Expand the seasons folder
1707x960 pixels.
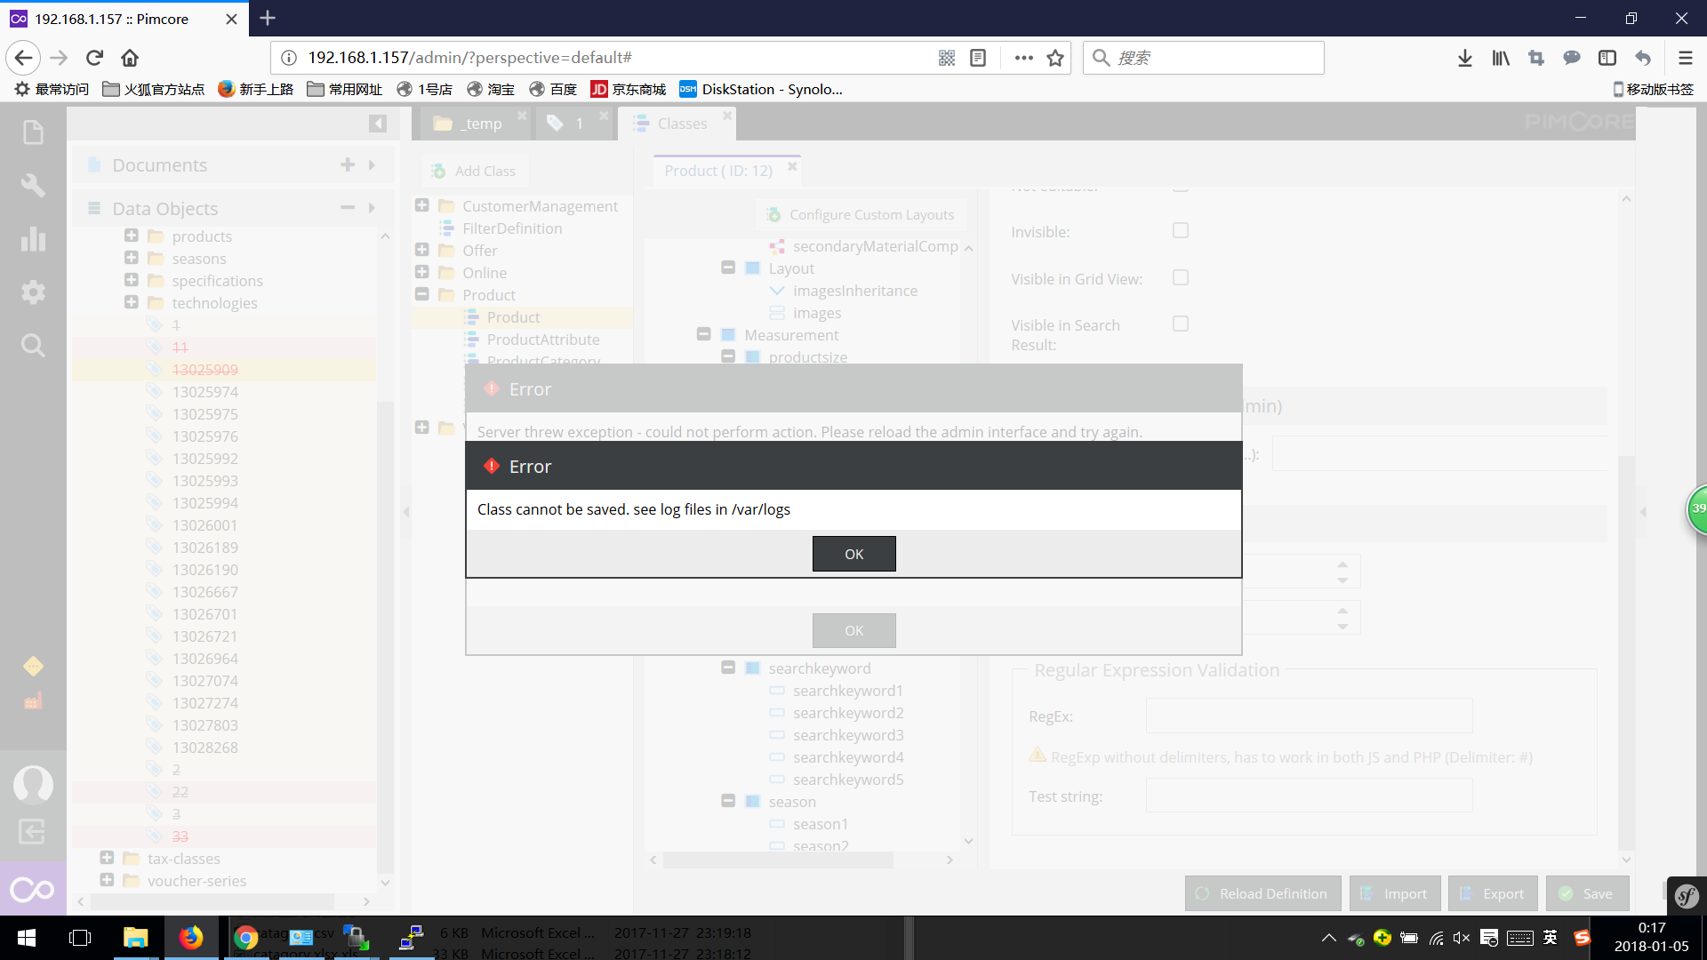point(131,258)
